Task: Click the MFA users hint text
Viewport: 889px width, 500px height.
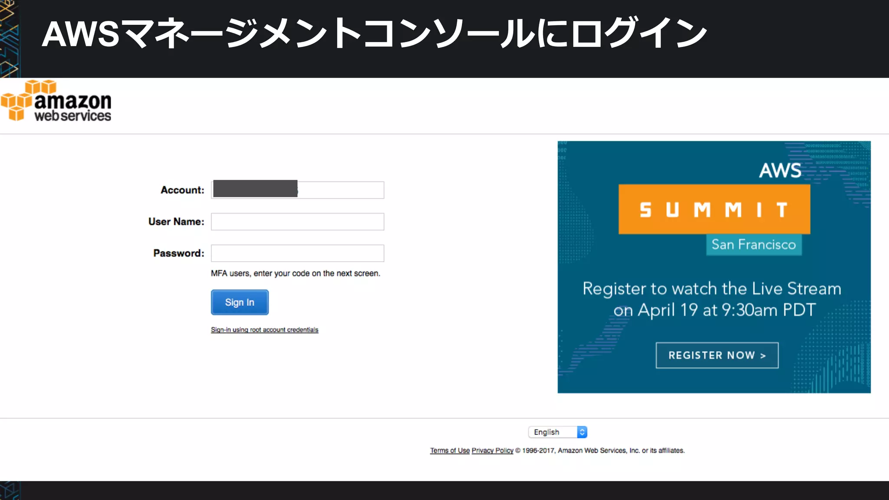Action: pyautogui.click(x=295, y=273)
